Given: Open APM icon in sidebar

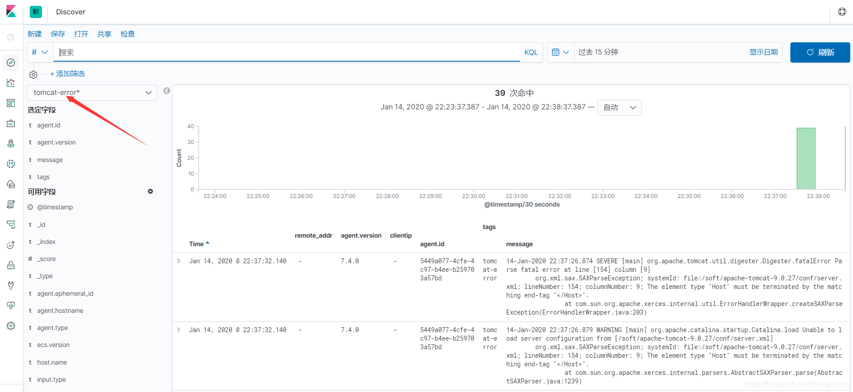Looking at the screenshot, I should [x=11, y=225].
